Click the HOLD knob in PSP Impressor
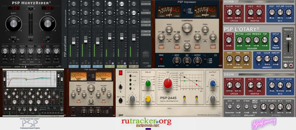Screen dimensions: 296x130 (x=169, y=30)
